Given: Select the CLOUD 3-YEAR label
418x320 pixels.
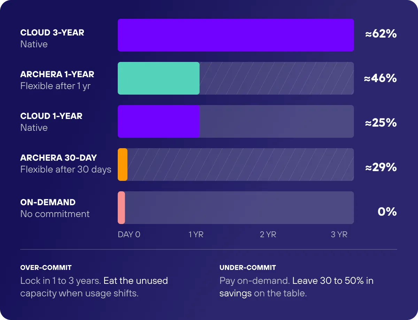Looking at the screenshot, I should [x=52, y=33].
